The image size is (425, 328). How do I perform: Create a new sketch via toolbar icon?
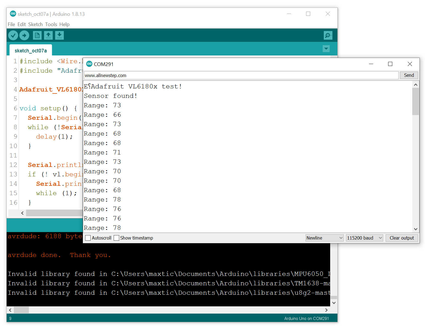click(37, 35)
